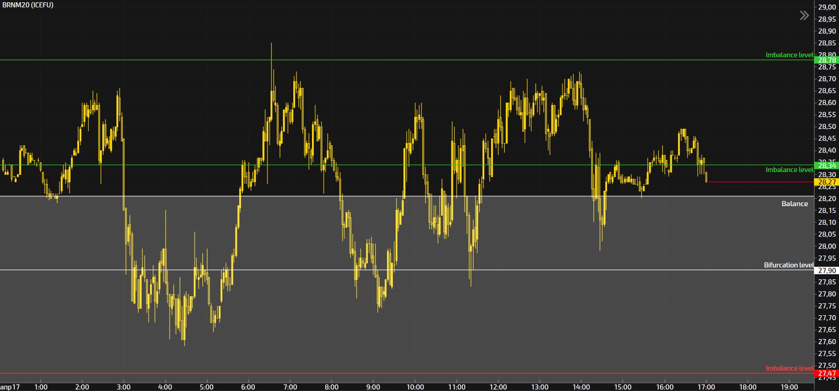
Task: Select the red current price line
Action: tap(759, 182)
